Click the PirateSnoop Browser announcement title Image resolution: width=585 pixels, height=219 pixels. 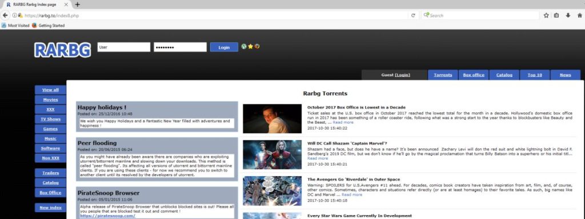pyautogui.click(x=109, y=193)
